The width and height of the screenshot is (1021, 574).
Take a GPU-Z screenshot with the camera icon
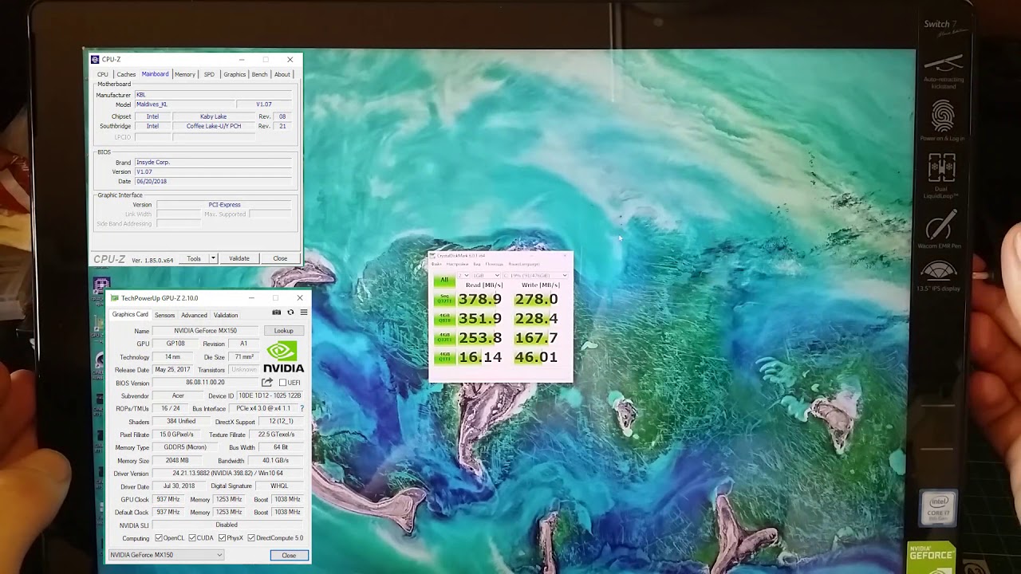coord(277,313)
